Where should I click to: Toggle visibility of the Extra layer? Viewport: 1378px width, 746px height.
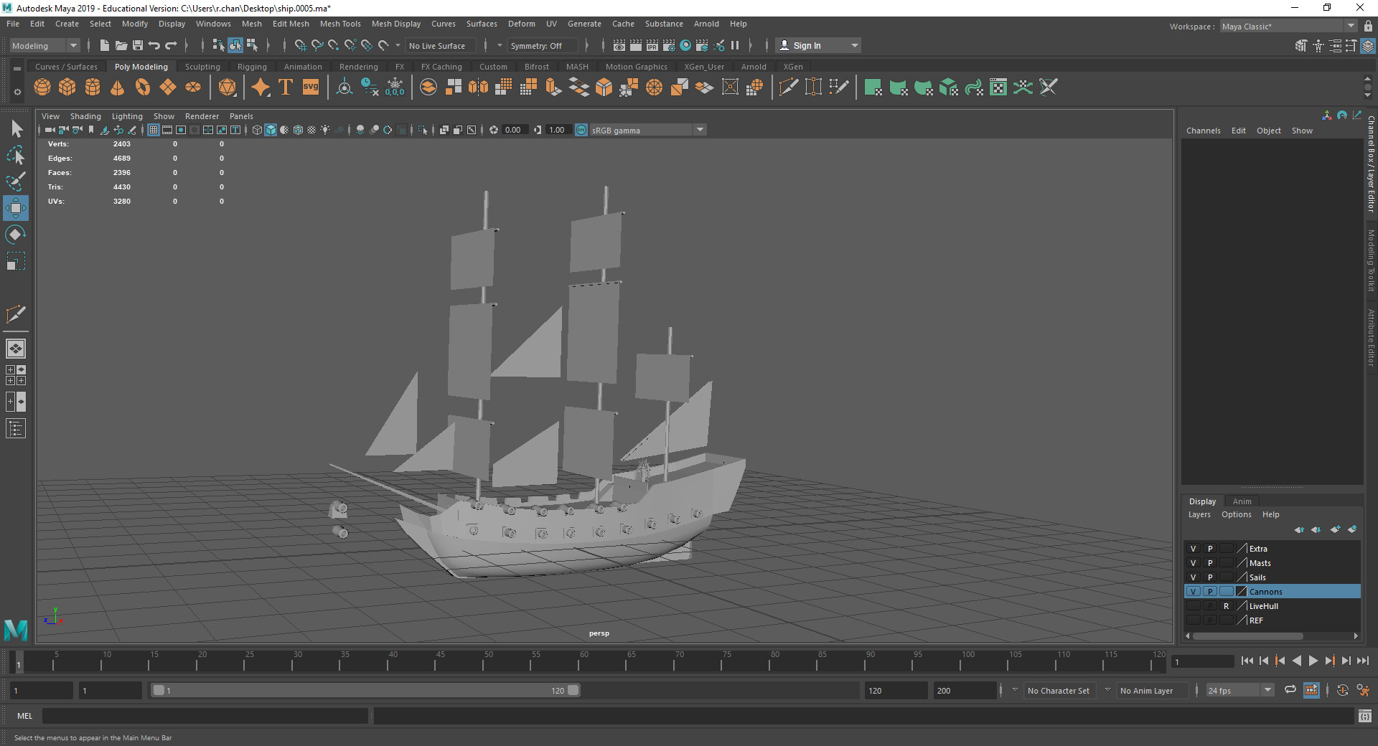pyautogui.click(x=1193, y=549)
